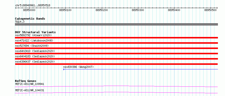Select the red bar for nsv5892792

(116, 38)
